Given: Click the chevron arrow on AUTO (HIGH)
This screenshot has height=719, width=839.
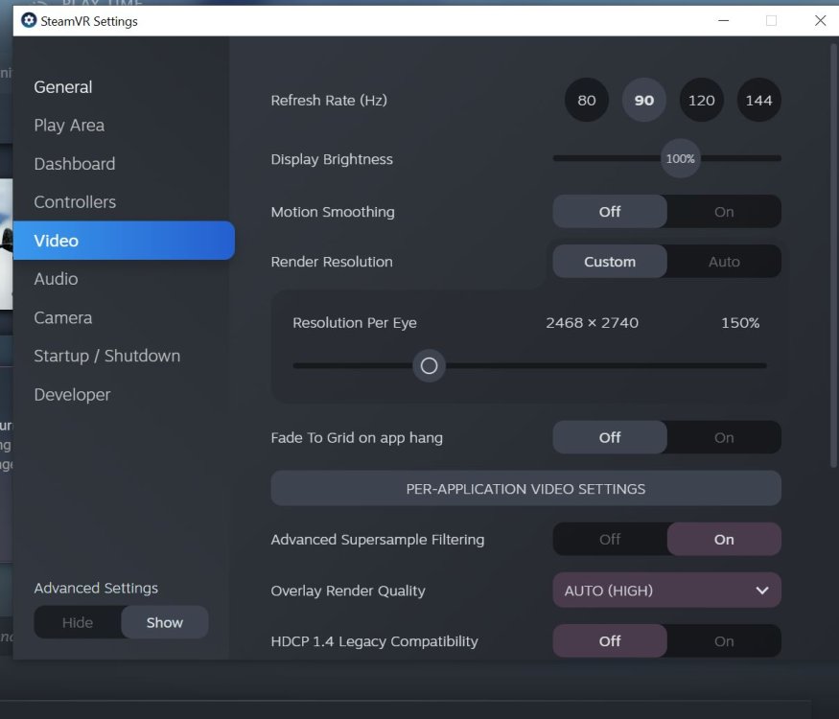Looking at the screenshot, I should [762, 591].
